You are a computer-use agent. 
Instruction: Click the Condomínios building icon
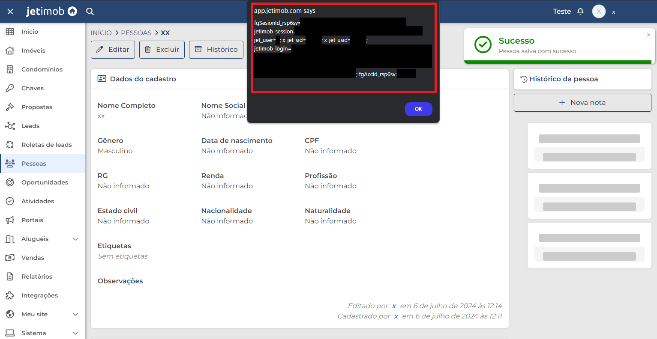(x=10, y=69)
